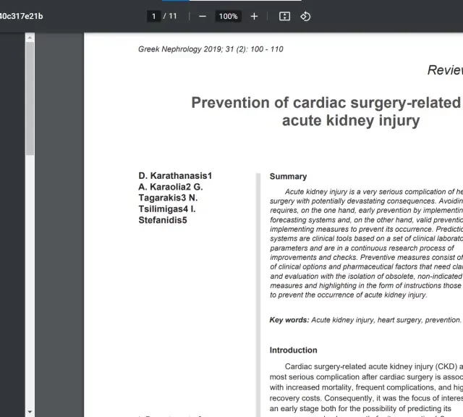
Task: Rotate the document counterclockwise
Action: 305,16
